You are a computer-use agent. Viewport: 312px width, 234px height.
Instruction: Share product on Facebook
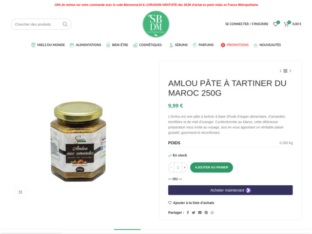[x=188, y=213]
